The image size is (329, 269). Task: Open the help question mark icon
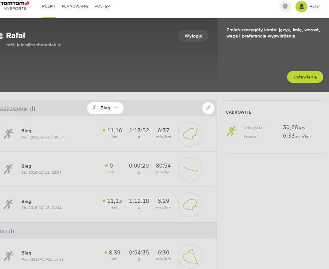point(285,7)
